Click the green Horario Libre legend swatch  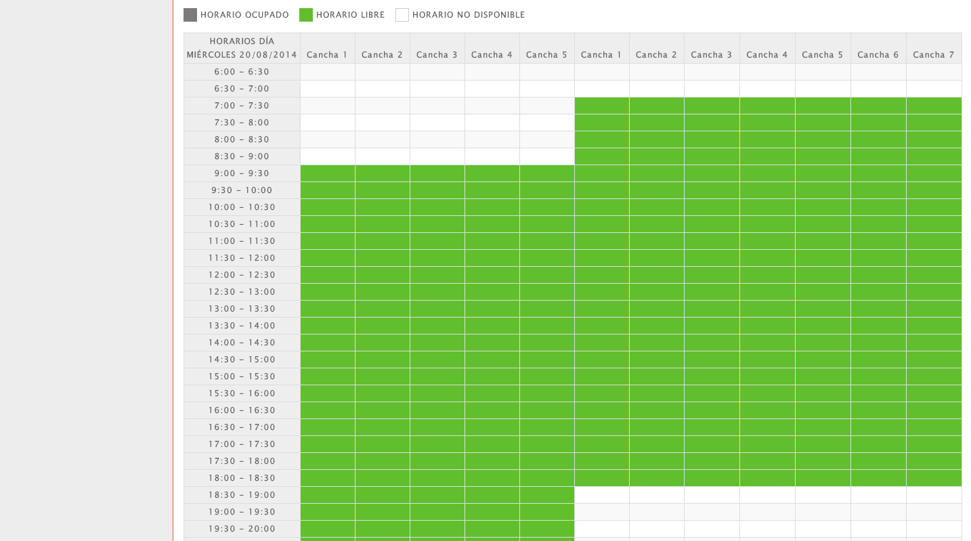[x=306, y=15]
